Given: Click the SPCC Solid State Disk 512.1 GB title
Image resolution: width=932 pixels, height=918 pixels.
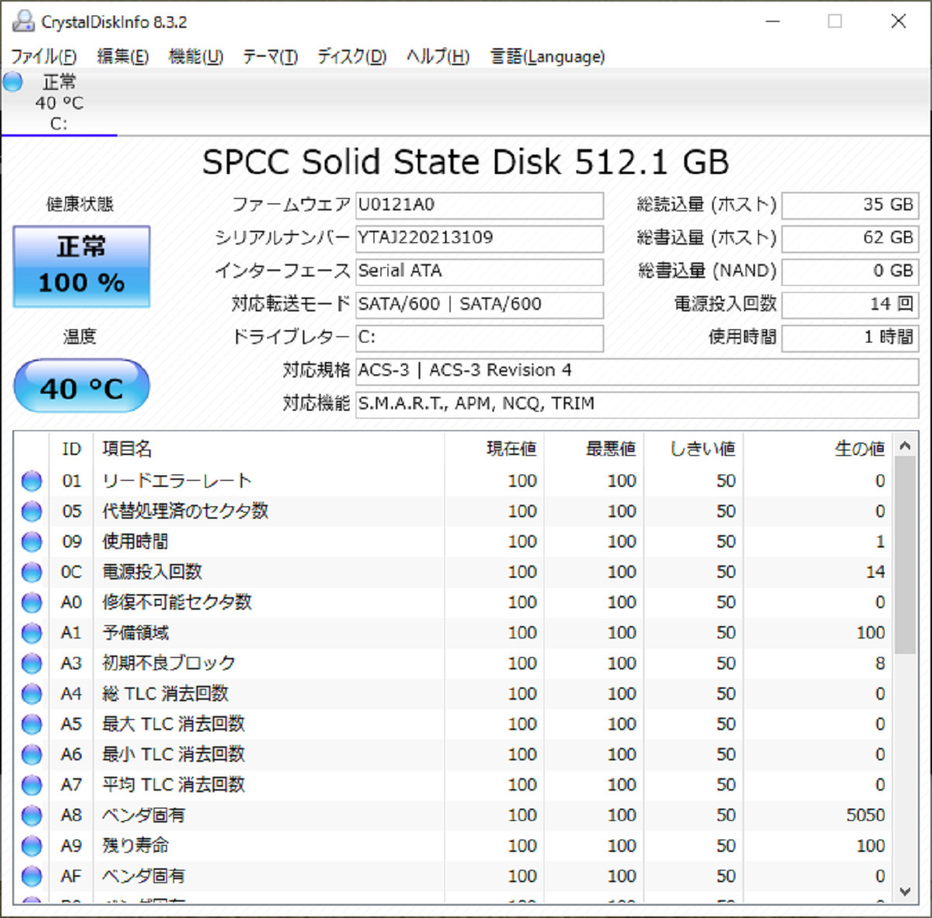Looking at the screenshot, I should pos(465,163).
